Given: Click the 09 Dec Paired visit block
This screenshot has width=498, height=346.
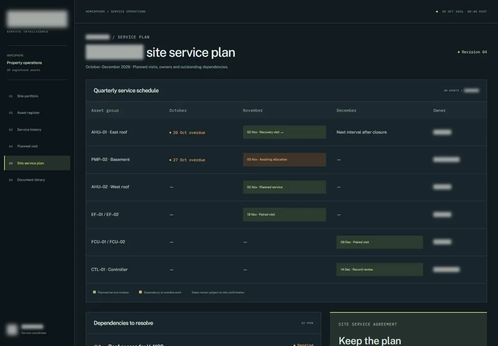Looking at the screenshot, I should [380, 242].
